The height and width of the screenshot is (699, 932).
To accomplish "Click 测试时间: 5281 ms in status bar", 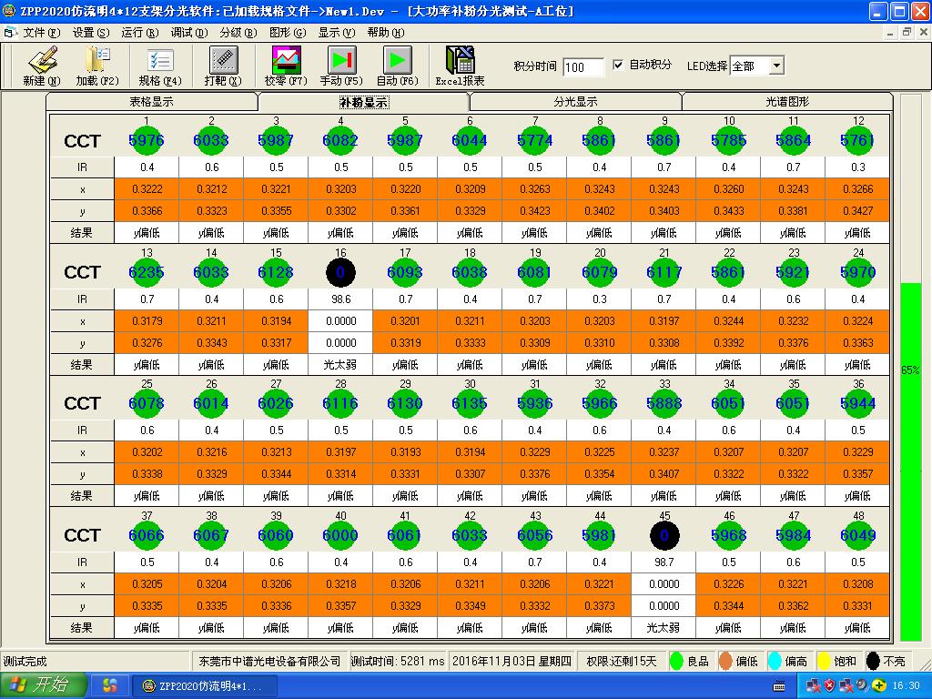I will click(x=398, y=661).
